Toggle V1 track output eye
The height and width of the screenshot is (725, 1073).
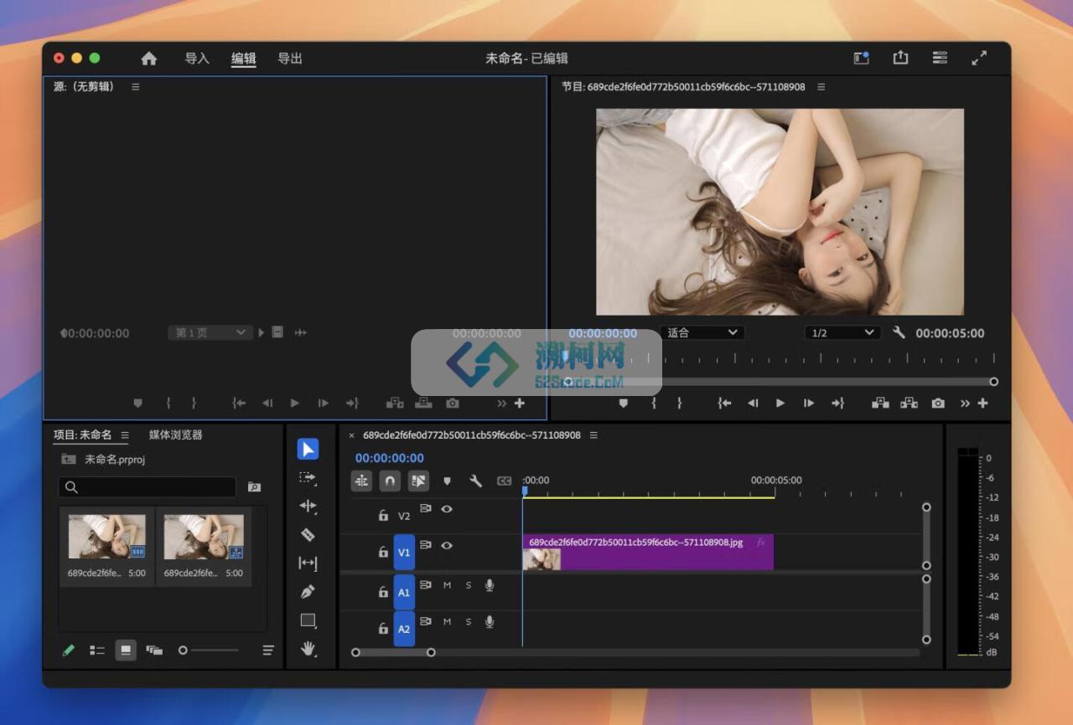[x=447, y=545]
